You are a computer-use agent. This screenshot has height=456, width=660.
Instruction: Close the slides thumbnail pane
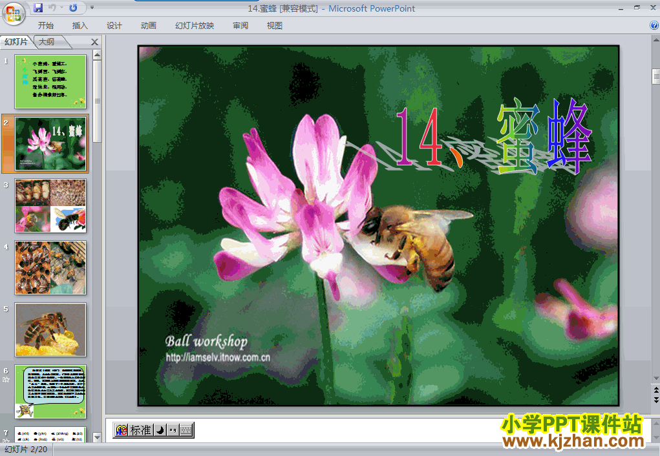pos(94,42)
